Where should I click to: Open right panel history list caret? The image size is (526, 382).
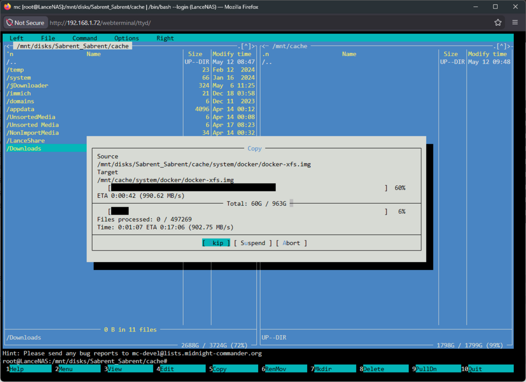[501, 46]
